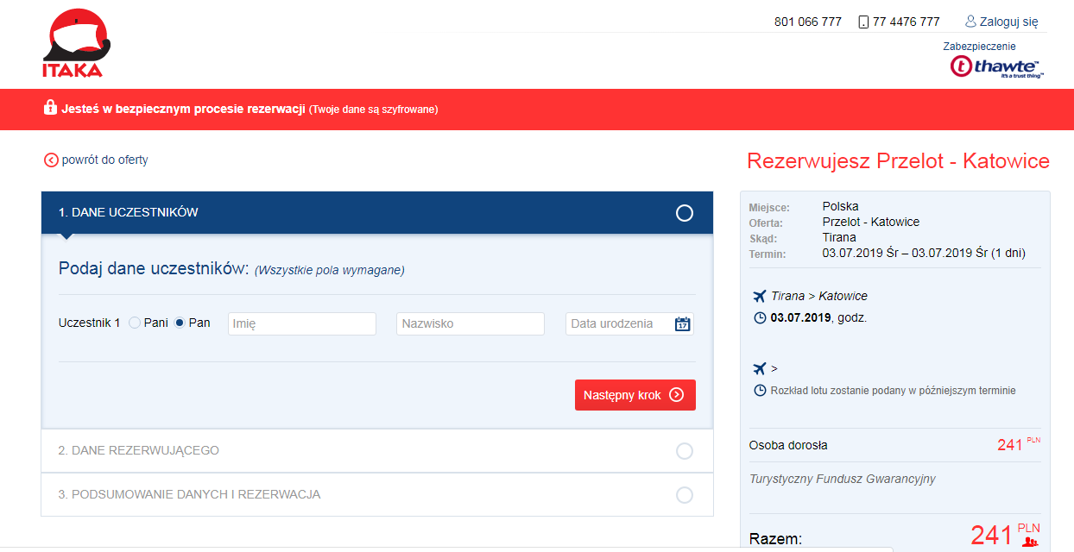Click circle indicator in Podsumowanie danych row
Screen dimensions: 1074x552
coord(685,495)
